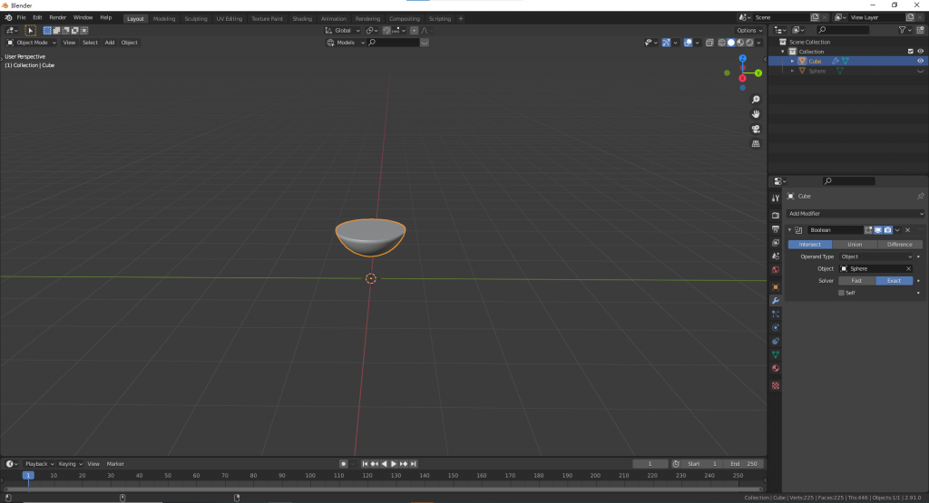Switch to the UV Editing workspace tab

click(230, 19)
